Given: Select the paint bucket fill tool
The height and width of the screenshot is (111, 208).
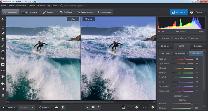Looking at the screenshot, I should 3,83.
